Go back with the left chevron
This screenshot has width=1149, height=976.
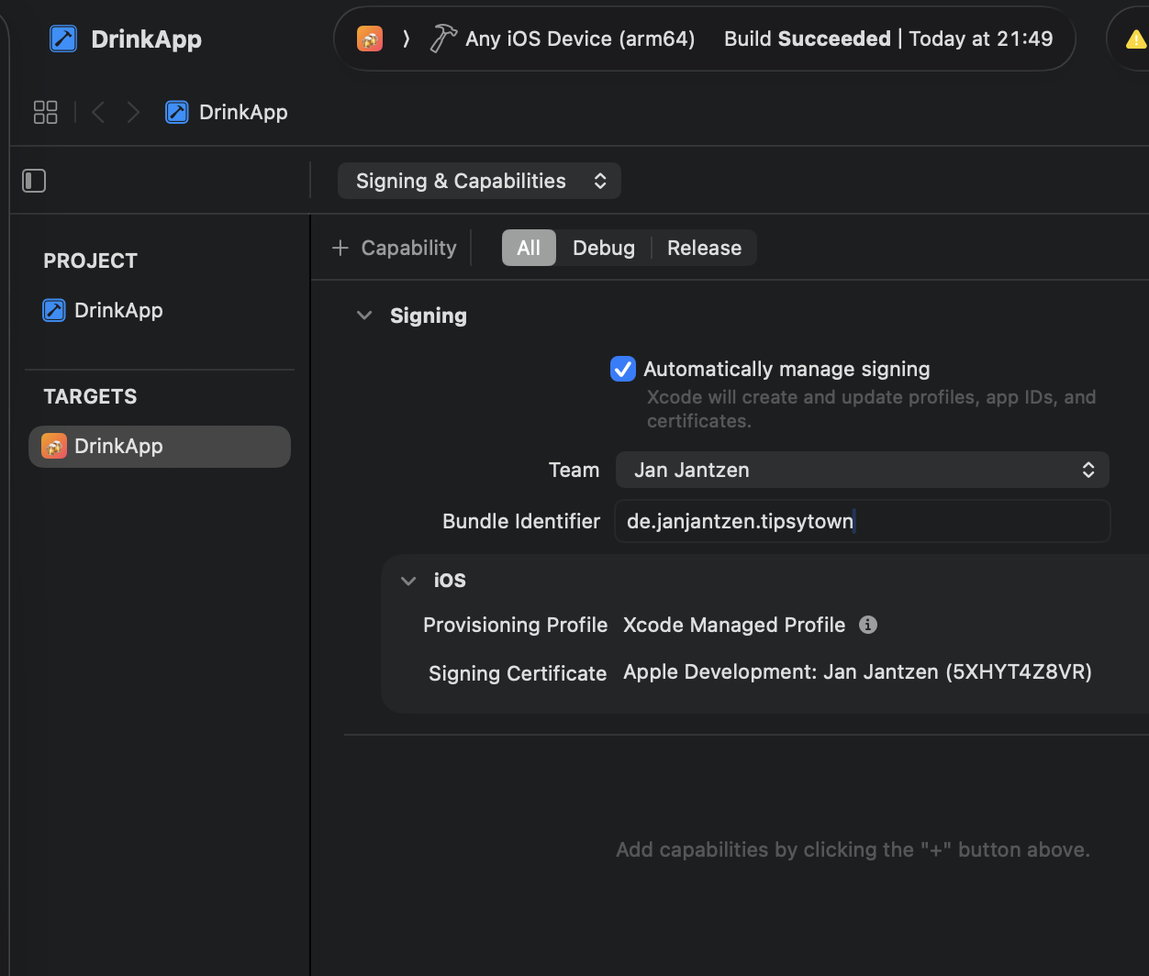click(98, 112)
